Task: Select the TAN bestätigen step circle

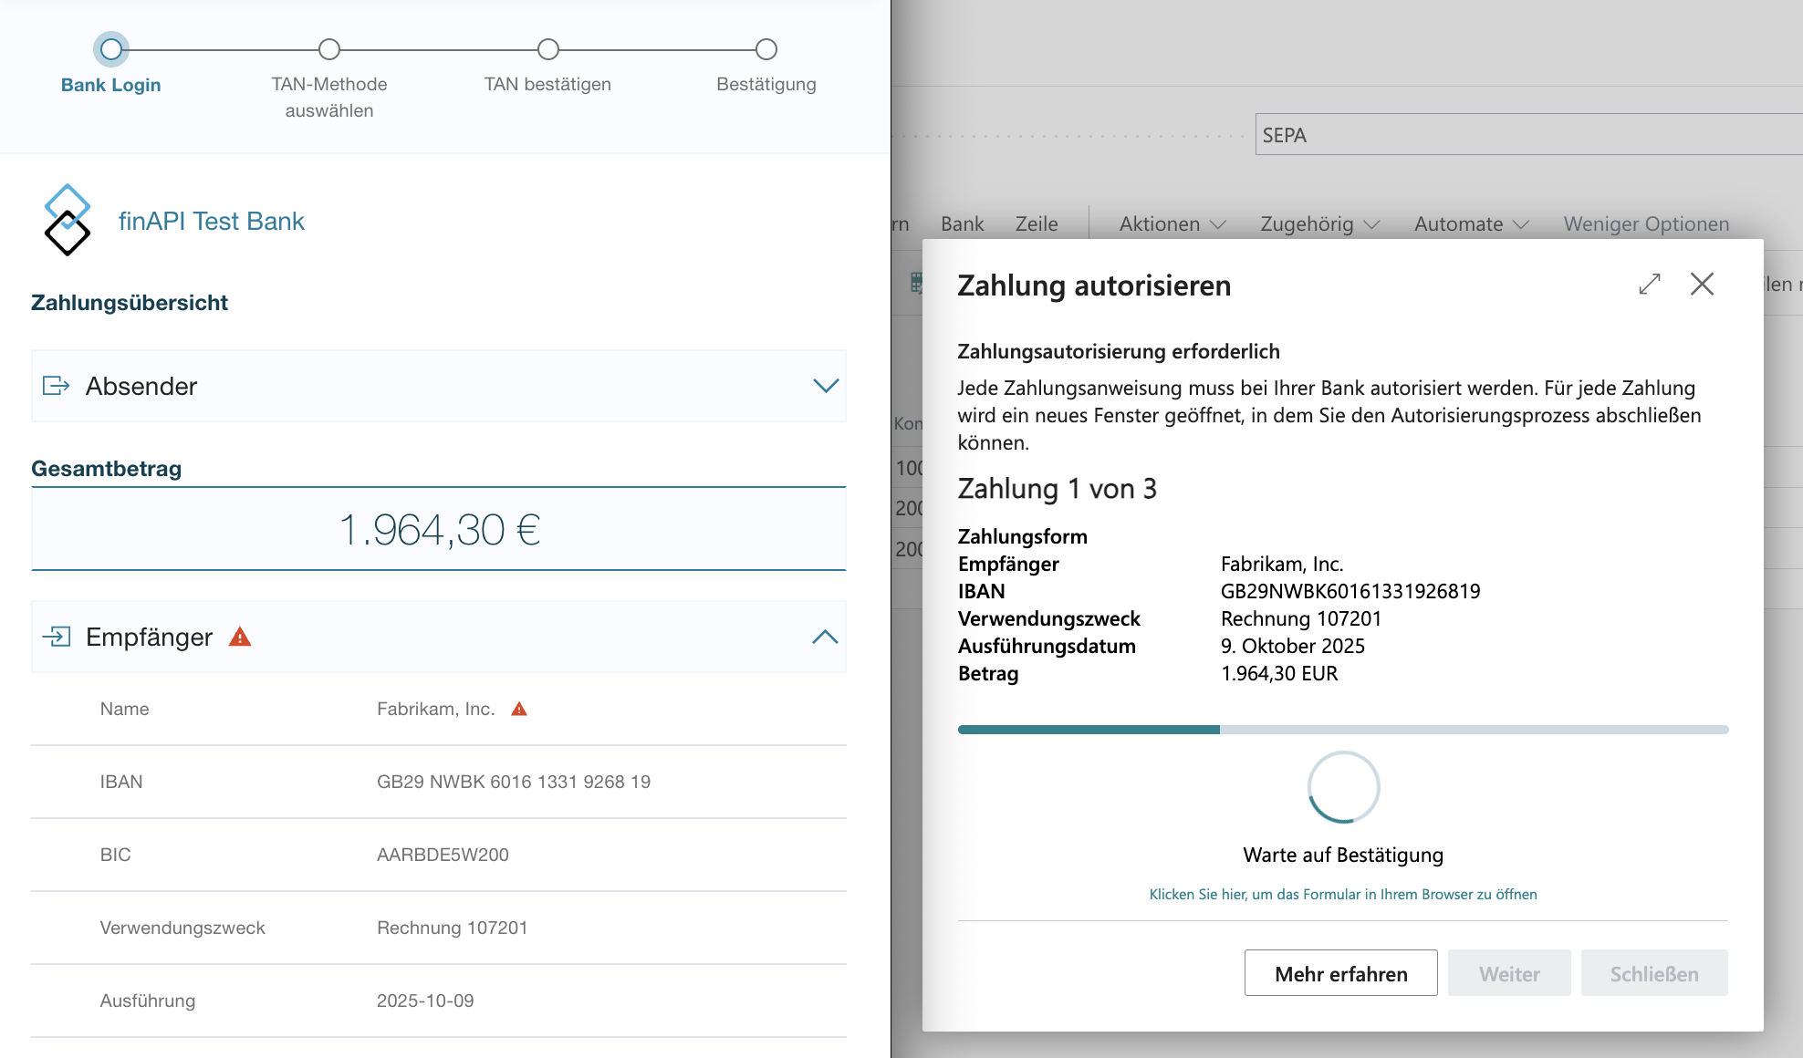Action: tap(547, 49)
